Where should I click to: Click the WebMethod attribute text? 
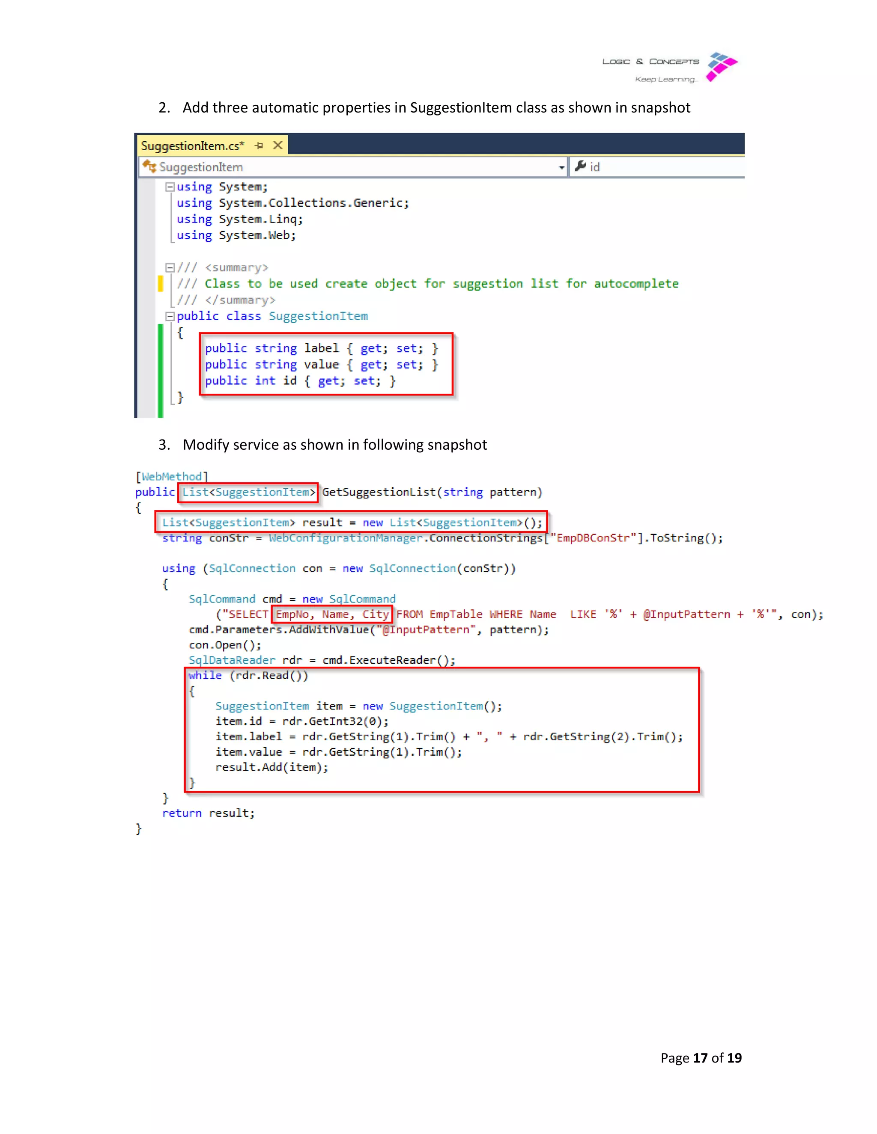click(171, 477)
